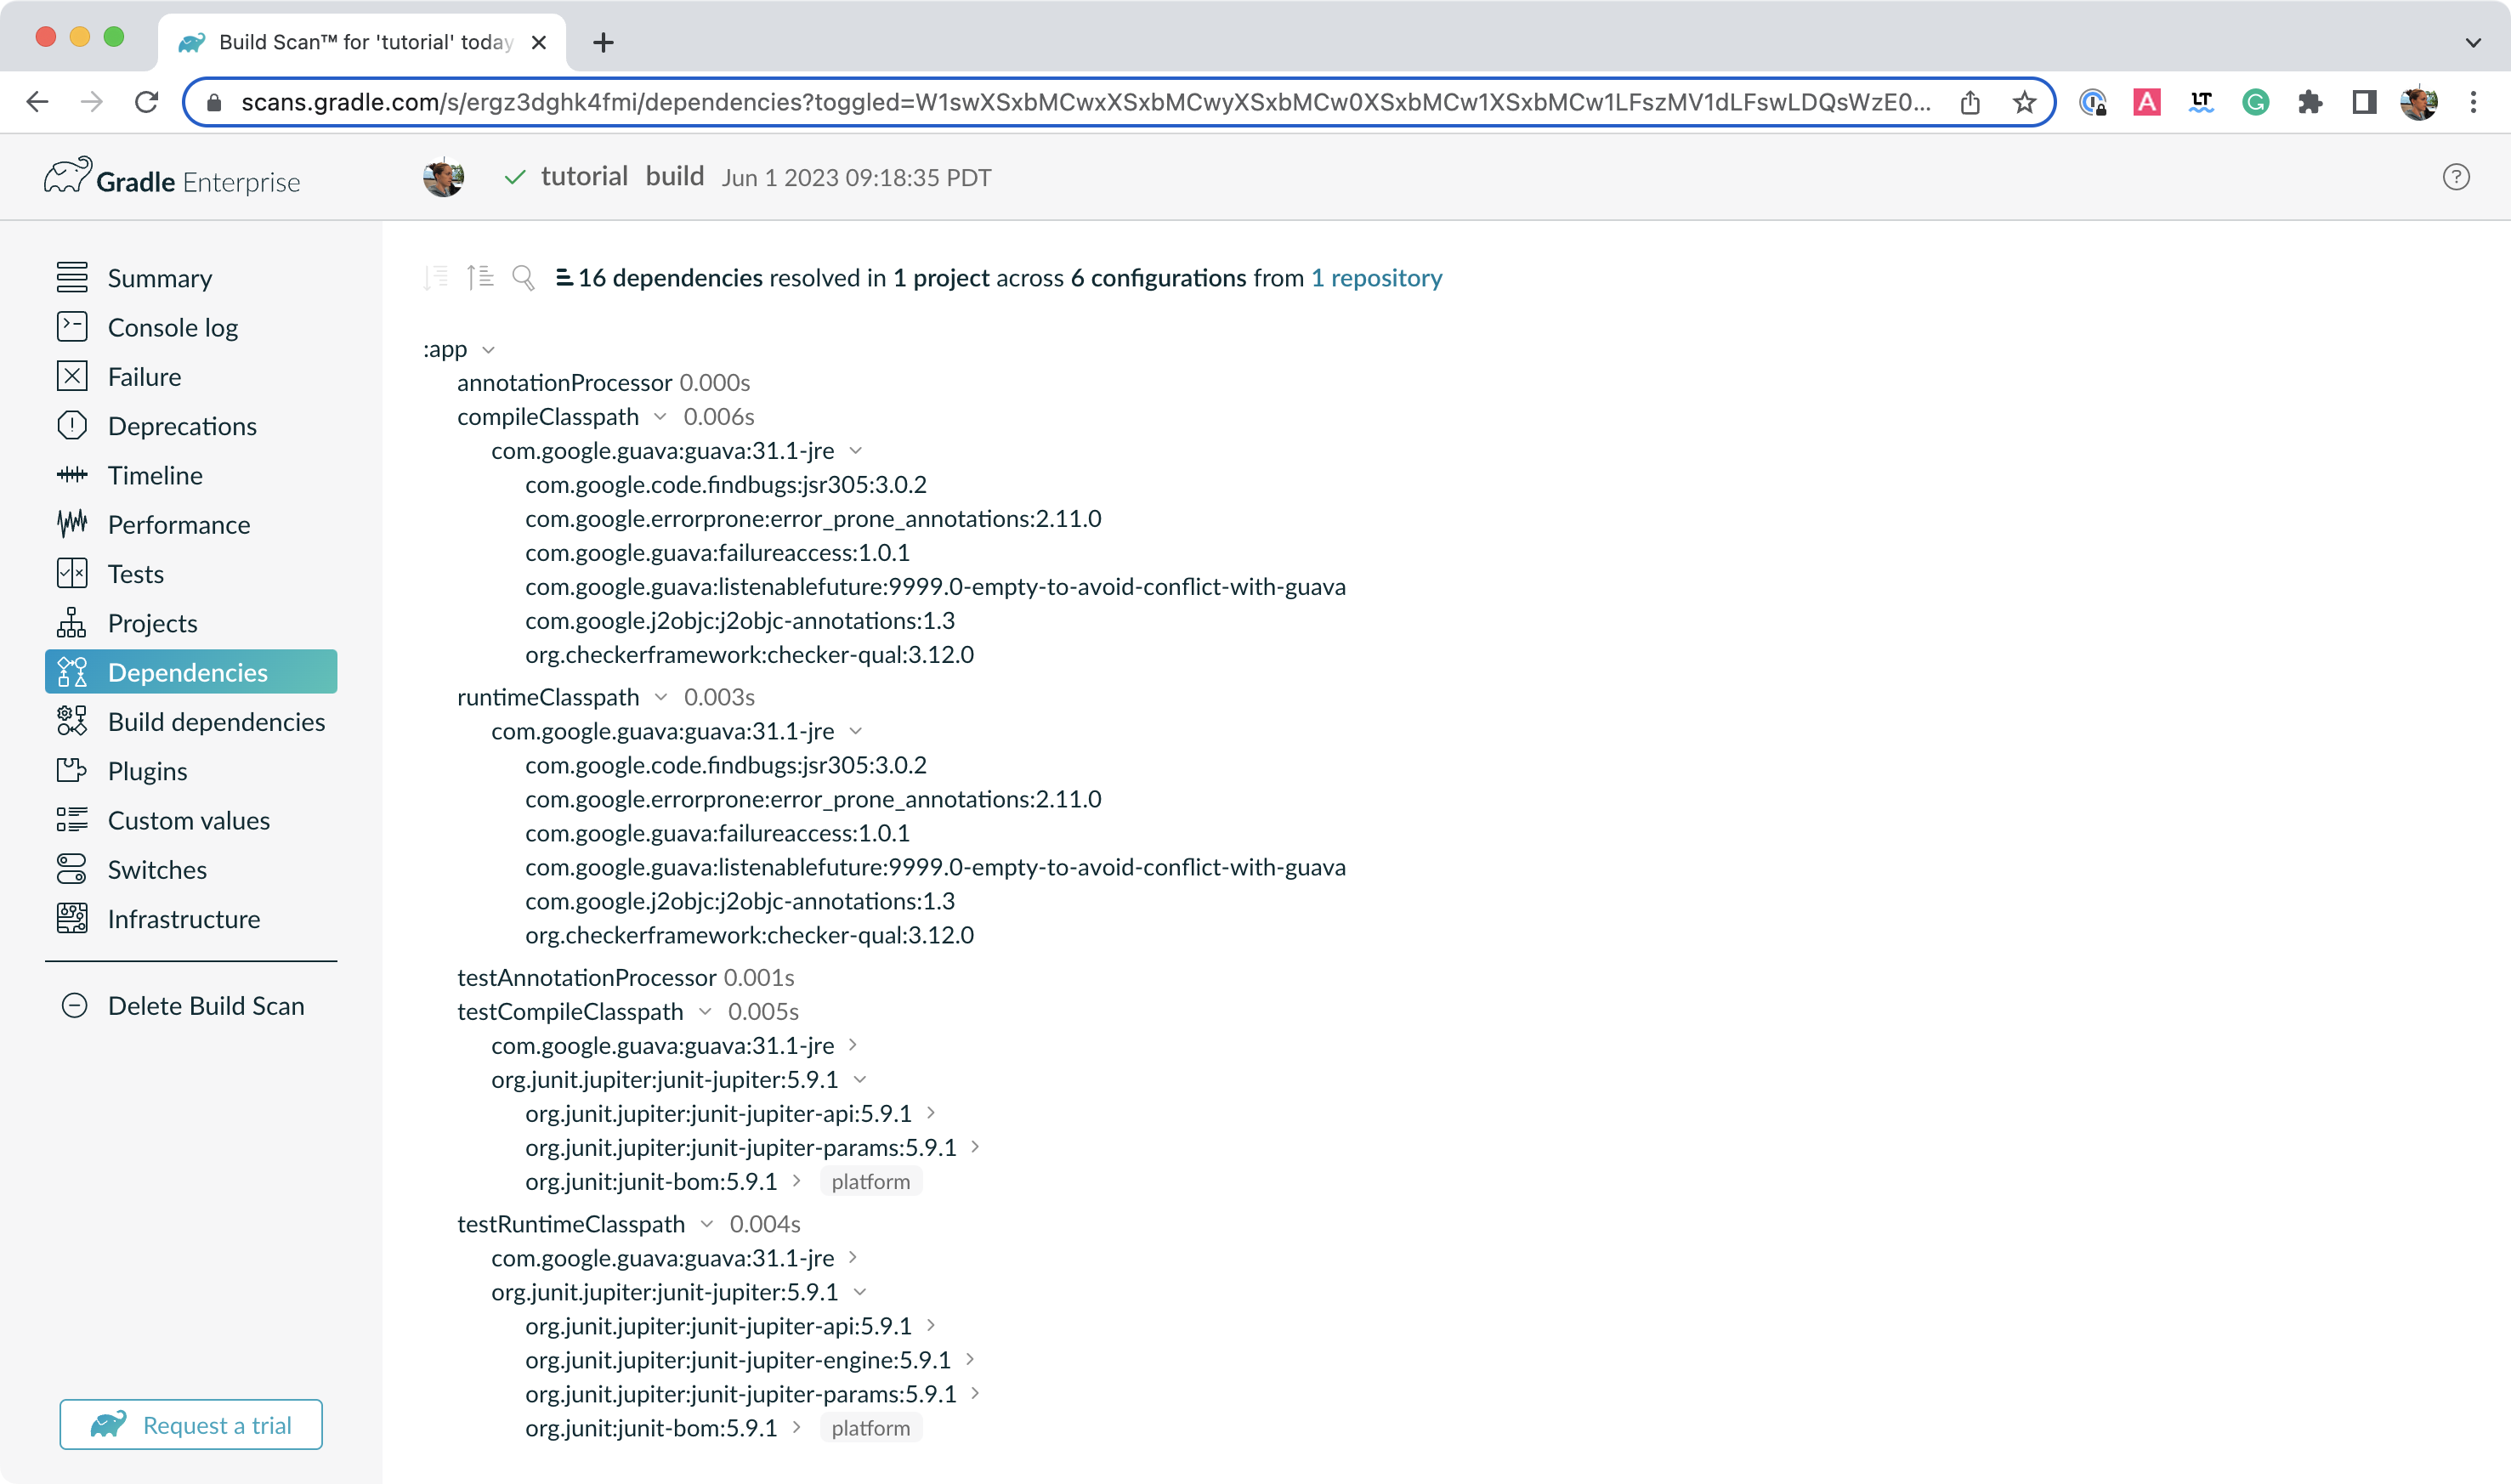
Task: Select listenablefuture under runtimeClasspath
Action: pyautogui.click(x=935, y=867)
